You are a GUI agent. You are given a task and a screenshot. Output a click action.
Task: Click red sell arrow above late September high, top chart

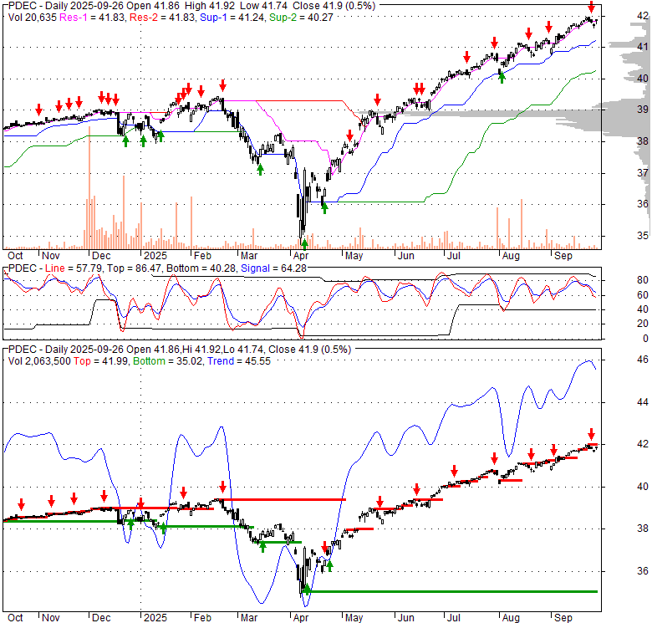[591, 7]
